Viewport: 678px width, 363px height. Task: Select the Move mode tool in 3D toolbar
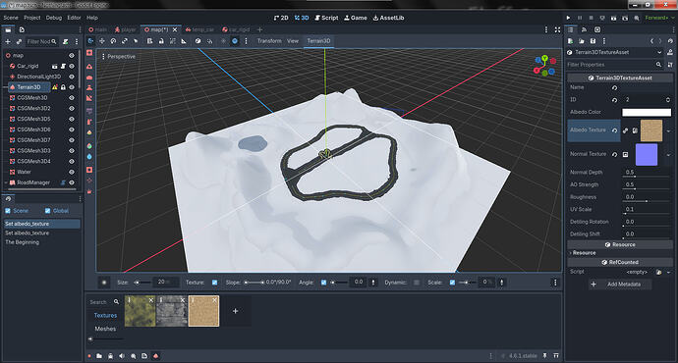[102, 41]
